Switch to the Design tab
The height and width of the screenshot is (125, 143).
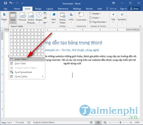(38, 9)
